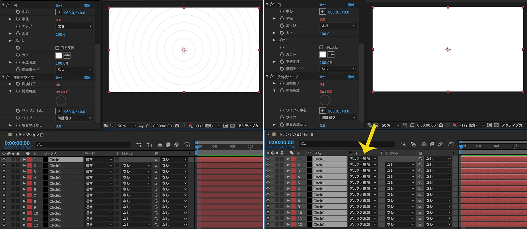This screenshot has height=229, width=527.
Task: Click カラー eyedropper icon in left window
Action: tap(67, 55)
